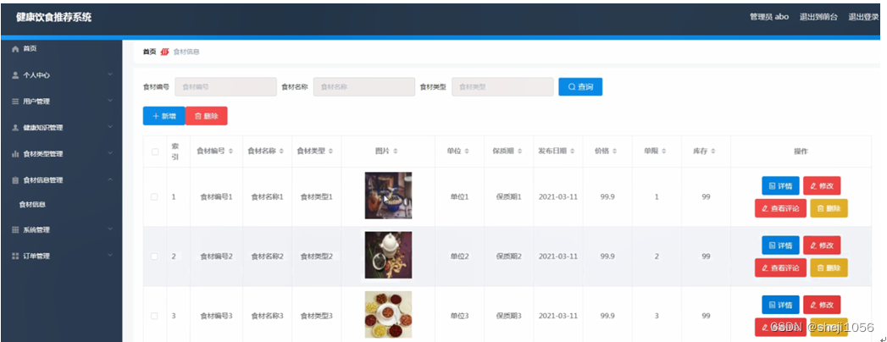Viewport: 887px width, 342px height.
Task: Sort by the 食材类型 column sort arrows
Action: tap(331, 152)
